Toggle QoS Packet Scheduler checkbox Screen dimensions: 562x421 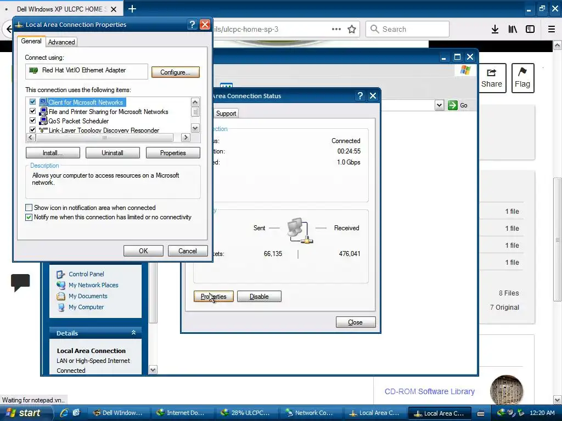(32, 121)
